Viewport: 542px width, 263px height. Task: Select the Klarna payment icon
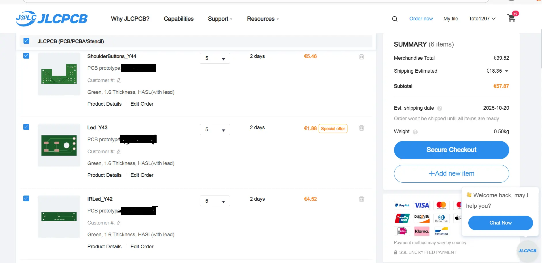point(422,231)
